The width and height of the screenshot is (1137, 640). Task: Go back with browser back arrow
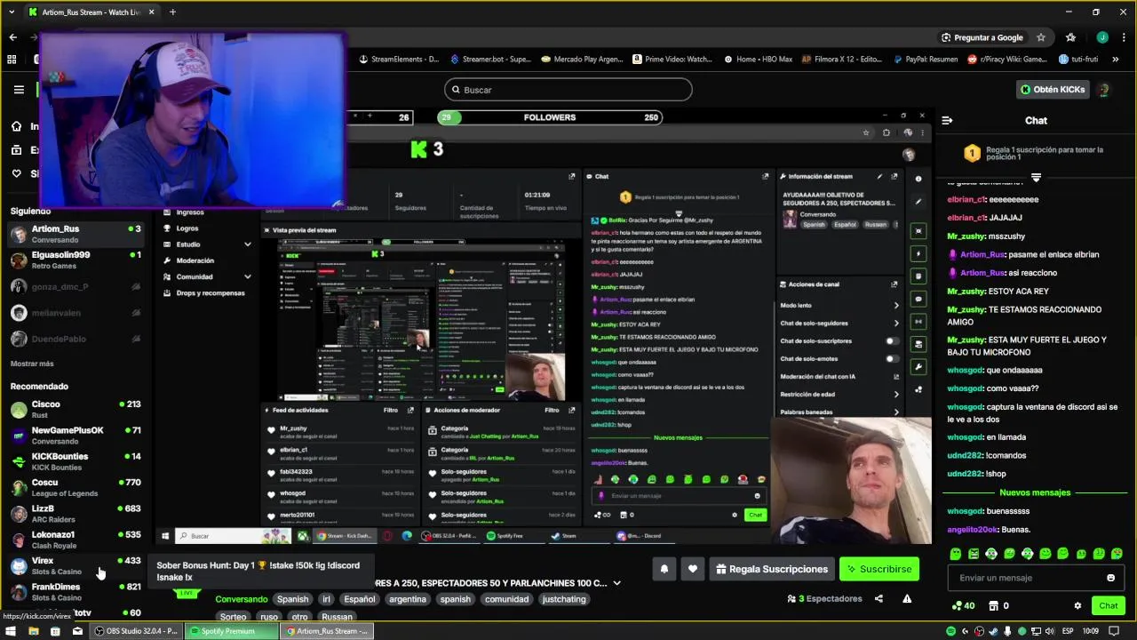pos(12,37)
